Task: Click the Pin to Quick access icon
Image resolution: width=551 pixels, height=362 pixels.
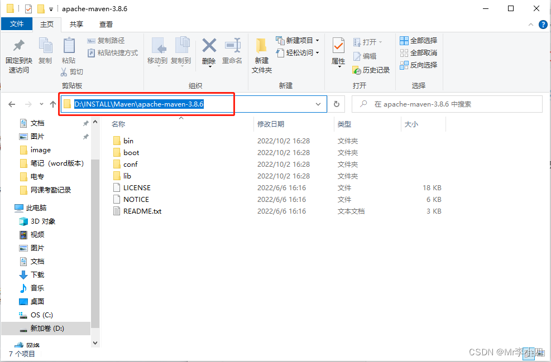Action: pos(18,46)
